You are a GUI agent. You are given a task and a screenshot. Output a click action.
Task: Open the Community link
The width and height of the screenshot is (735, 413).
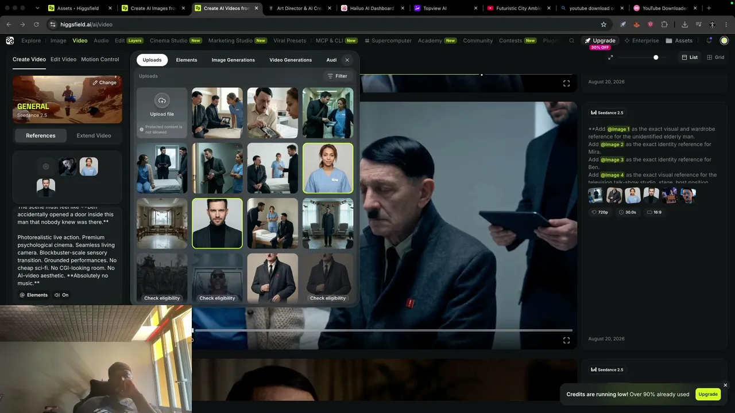tap(478, 41)
